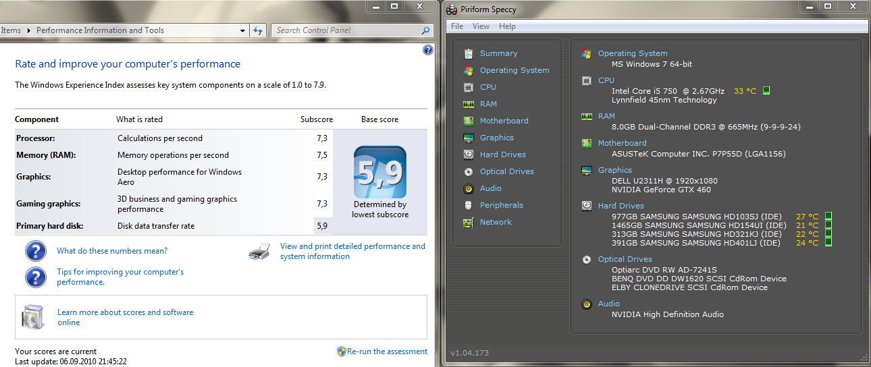Click Motherboard icon in summary panel
Screen dimensions: 871x367
click(x=587, y=143)
